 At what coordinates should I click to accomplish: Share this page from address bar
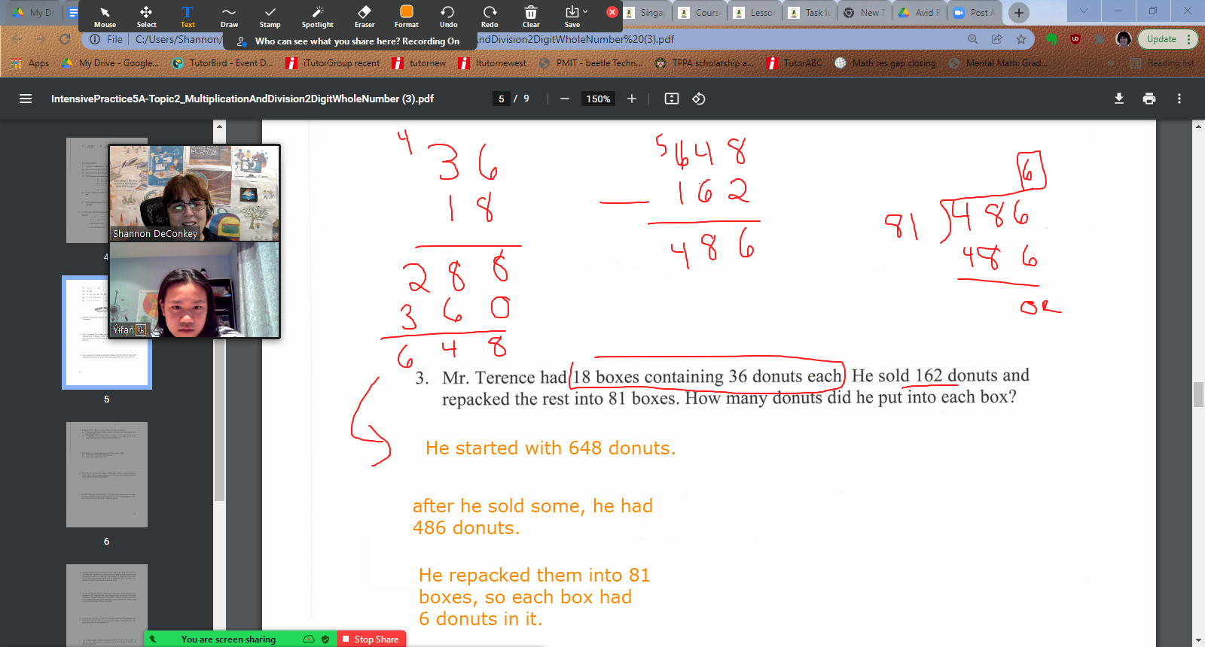point(997,39)
